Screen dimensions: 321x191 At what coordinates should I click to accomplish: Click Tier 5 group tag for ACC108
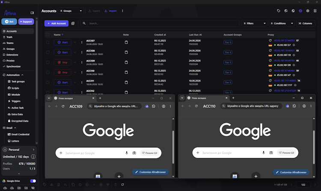(228, 52)
